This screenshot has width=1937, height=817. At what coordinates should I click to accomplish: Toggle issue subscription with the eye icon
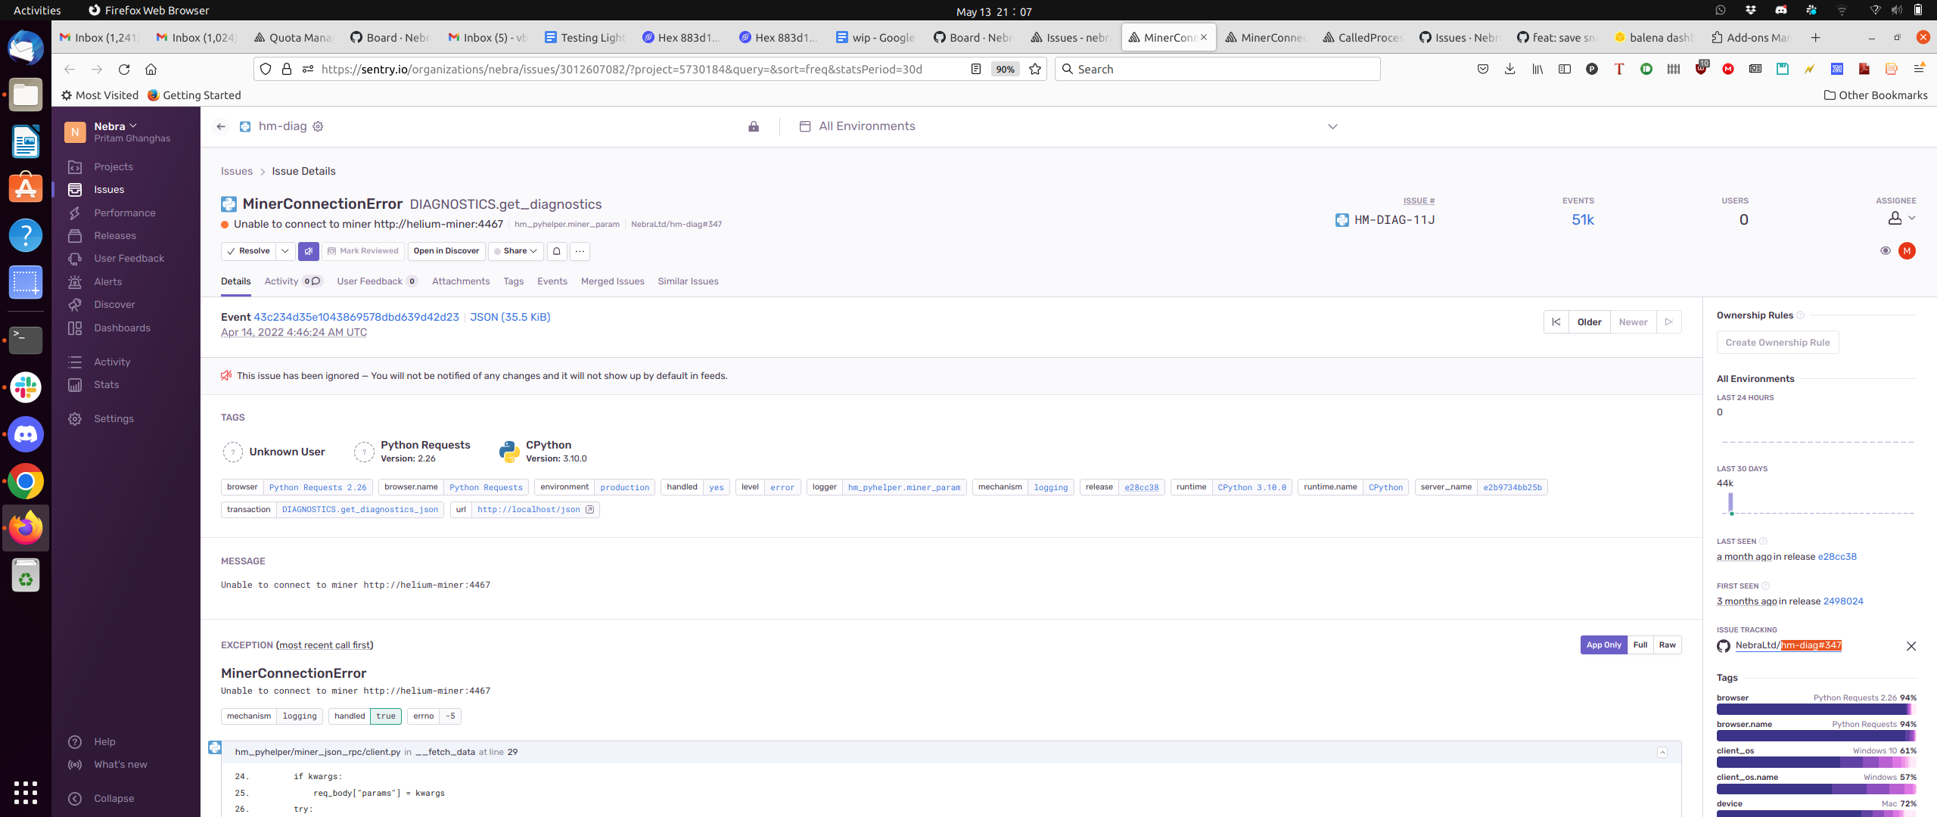tap(1886, 250)
